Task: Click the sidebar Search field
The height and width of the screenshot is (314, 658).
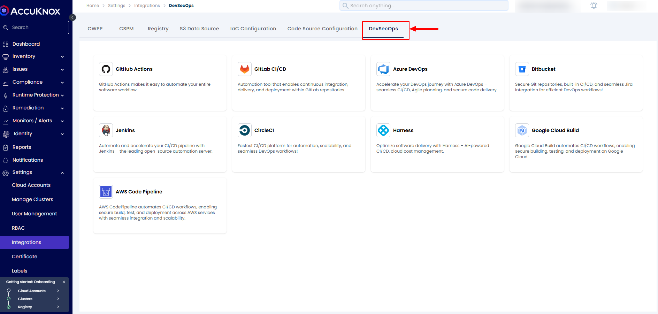Action: coord(35,28)
